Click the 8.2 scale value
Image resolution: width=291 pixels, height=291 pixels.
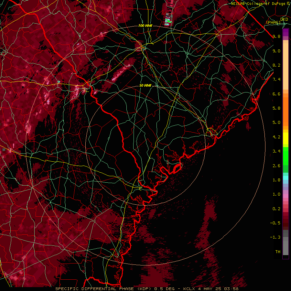pyautogui.click(x=276, y=65)
